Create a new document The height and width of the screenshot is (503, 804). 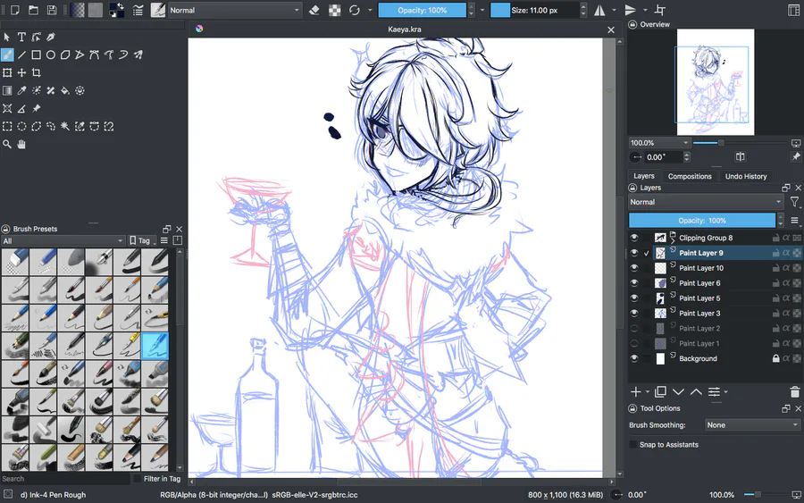tap(15, 10)
